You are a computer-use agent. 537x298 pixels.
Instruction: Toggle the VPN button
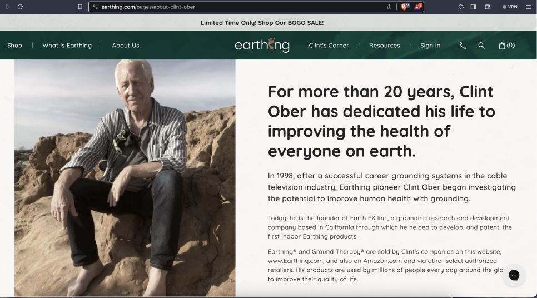(510, 7)
